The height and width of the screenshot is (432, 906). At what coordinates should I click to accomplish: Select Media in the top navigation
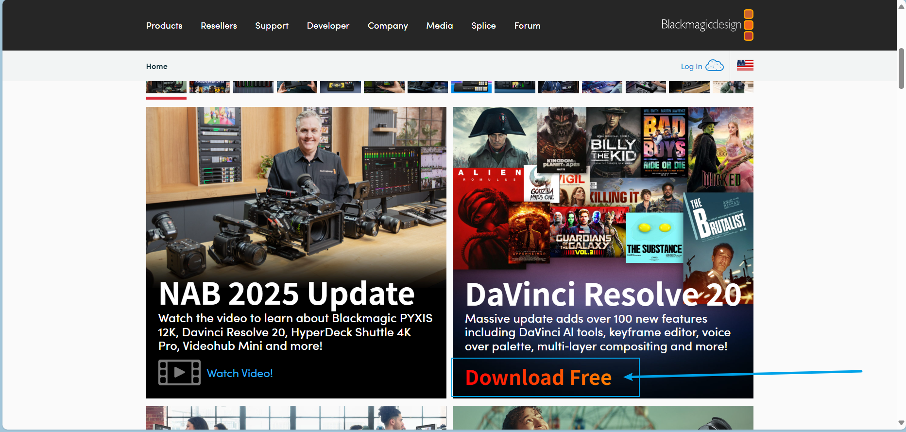[440, 26]
